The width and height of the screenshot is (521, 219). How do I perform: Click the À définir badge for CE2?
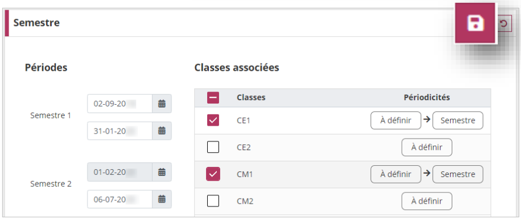tap(427, 148)
